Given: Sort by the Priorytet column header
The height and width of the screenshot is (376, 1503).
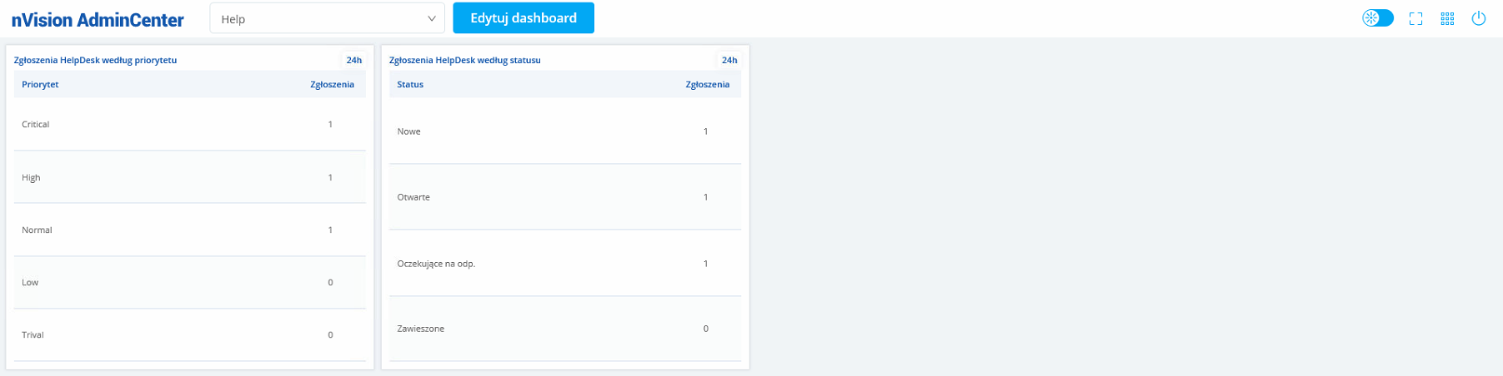Looking at the screenshot, I should (x=40, y=84).
